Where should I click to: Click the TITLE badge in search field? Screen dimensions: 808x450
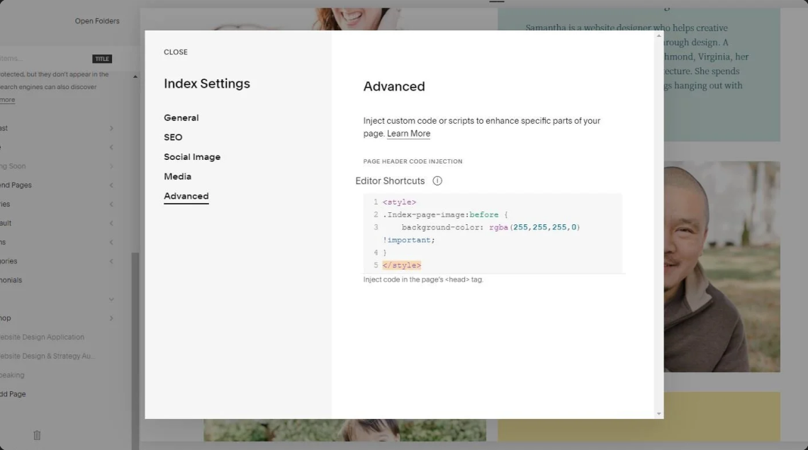tap(102, 59)
